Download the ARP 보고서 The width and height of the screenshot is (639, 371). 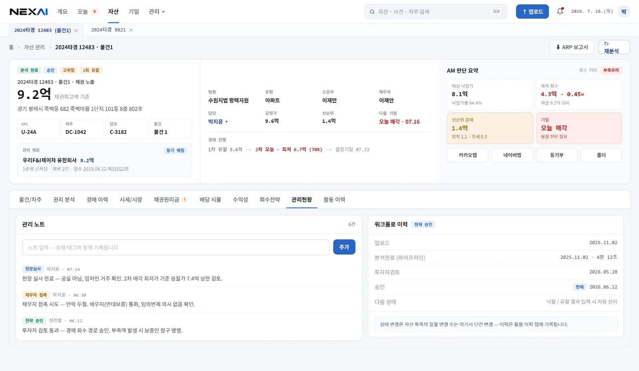click(x=572, y=47)
